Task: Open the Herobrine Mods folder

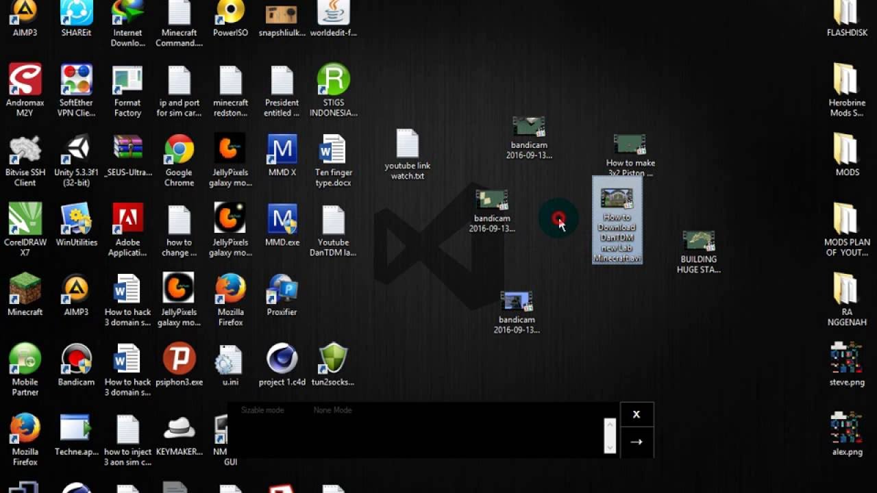Action: (847, 90)
